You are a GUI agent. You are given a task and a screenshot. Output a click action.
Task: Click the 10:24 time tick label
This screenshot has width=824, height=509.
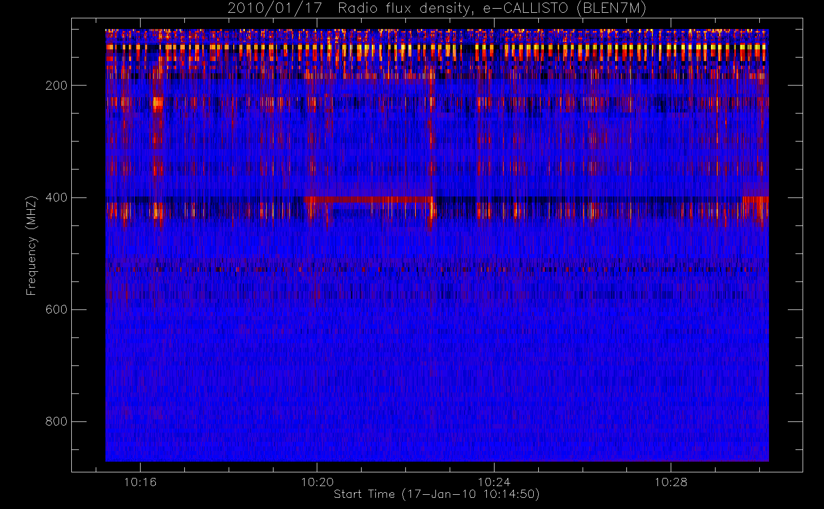(494, 482)
